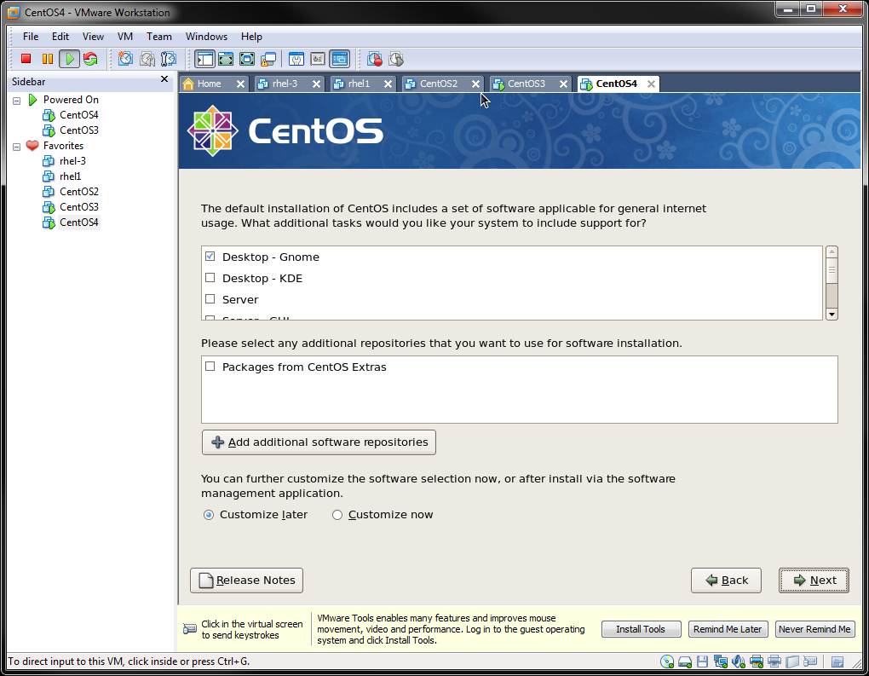Click the Appliance view icon
This screenshot has width=869, height=676.
click(318, 59)
